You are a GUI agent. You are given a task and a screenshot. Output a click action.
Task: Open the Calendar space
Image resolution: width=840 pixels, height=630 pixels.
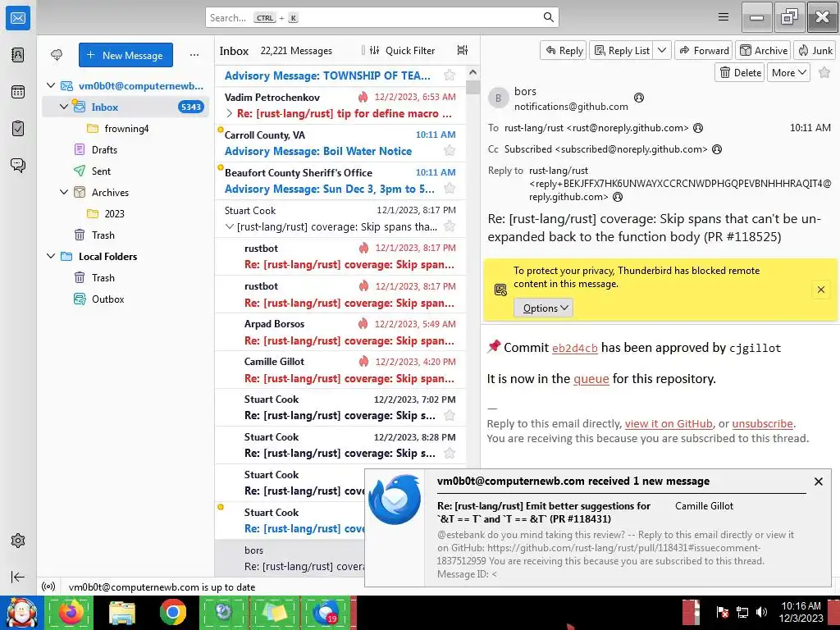click(18, 92)
